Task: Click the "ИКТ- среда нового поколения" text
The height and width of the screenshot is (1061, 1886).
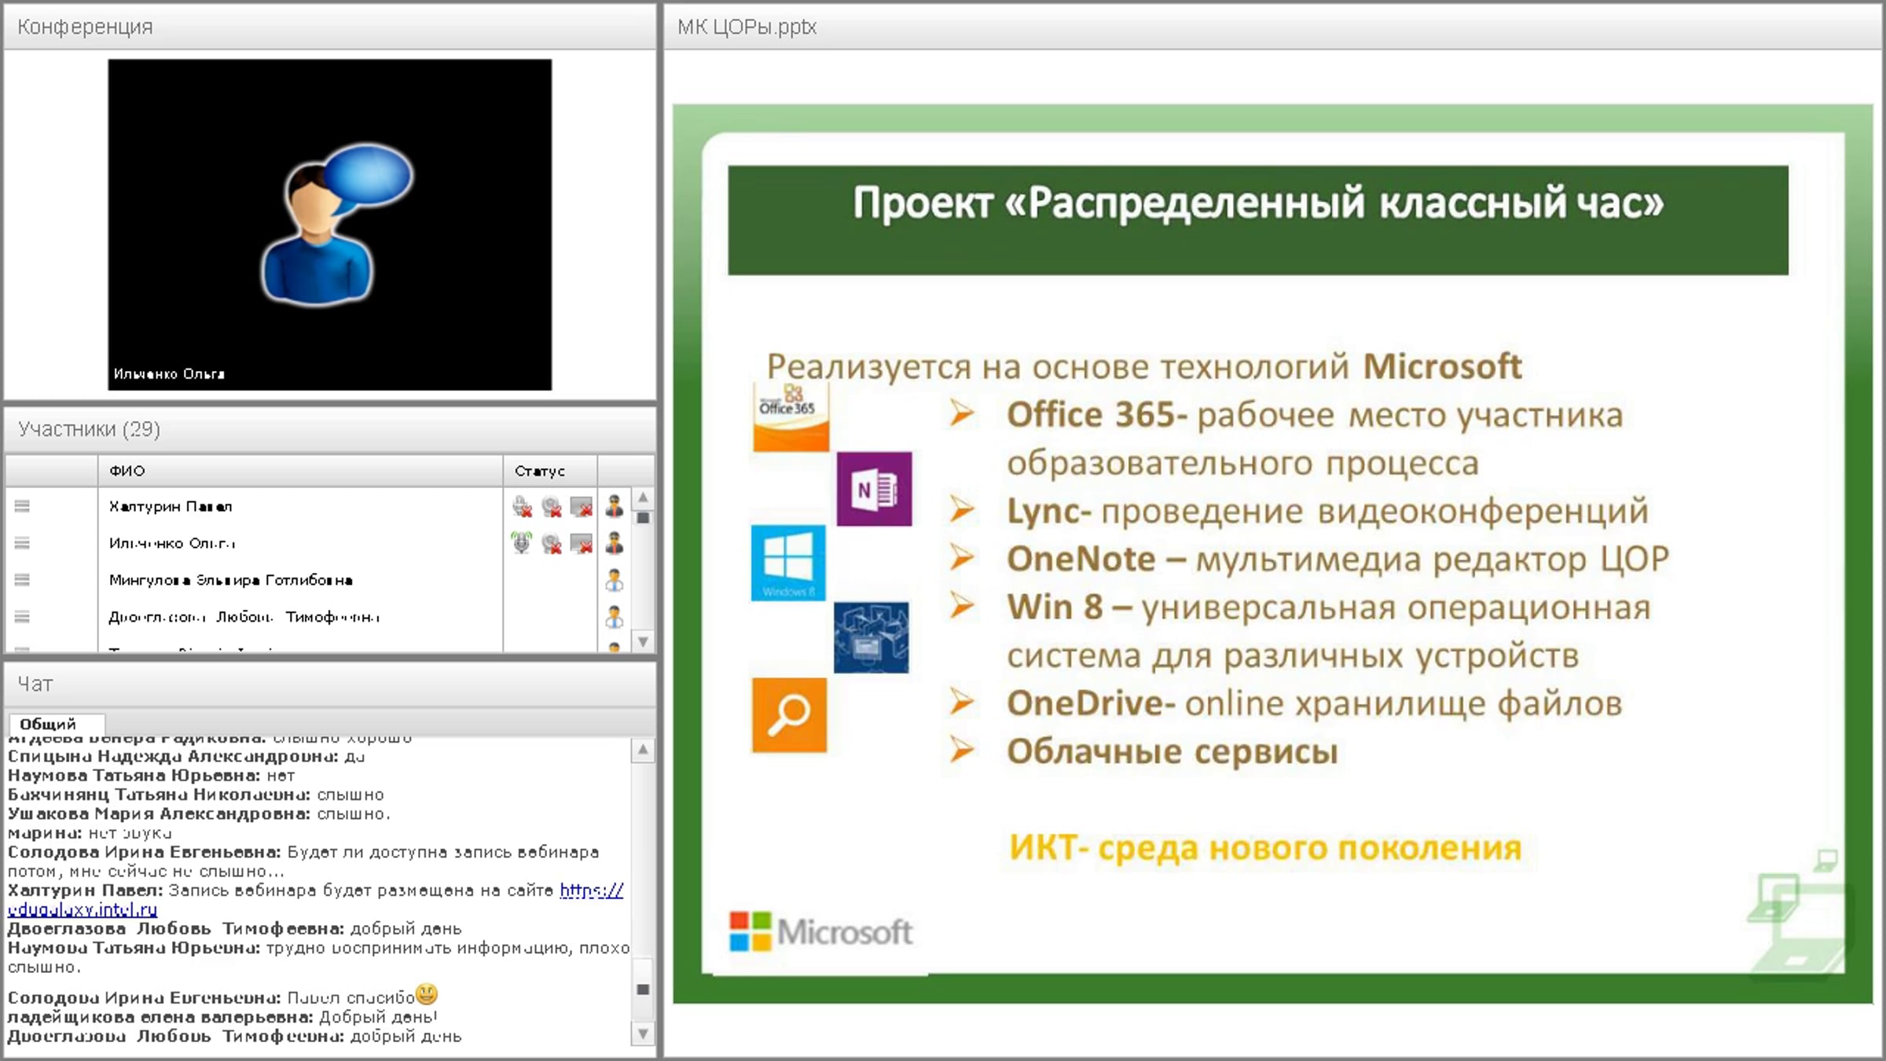Action: [1265, 848]
